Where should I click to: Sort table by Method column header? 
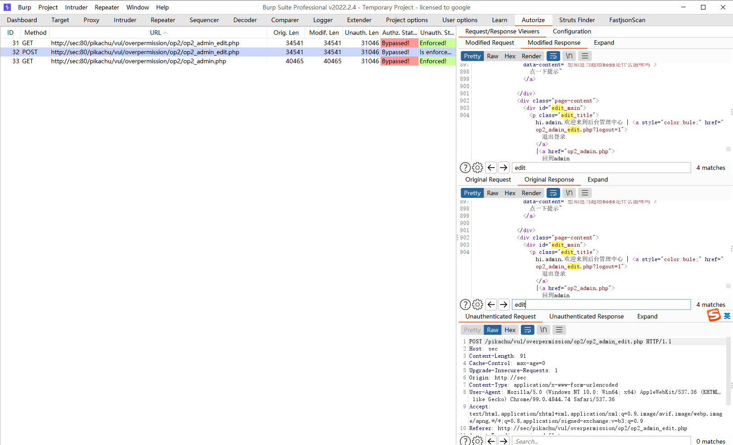pos(35,33)
